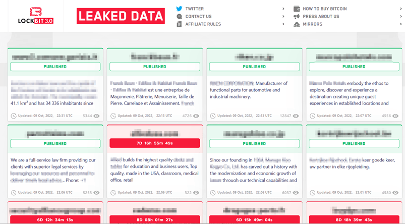
Task: Click the red LEAKED DATA banner
Action: click(121, 16)
